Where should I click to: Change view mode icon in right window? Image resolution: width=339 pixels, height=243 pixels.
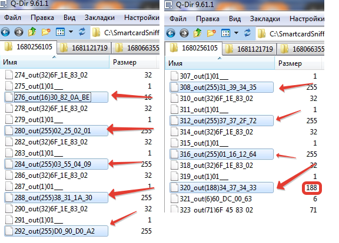(225, 33)
